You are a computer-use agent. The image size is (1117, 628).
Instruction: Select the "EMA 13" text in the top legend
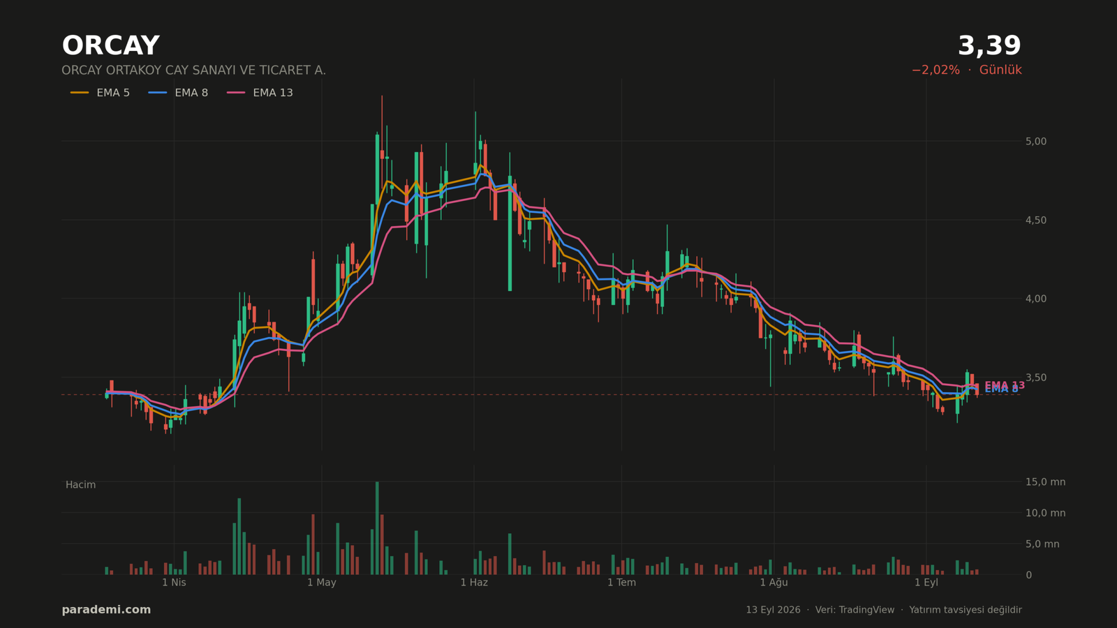coord(273,93)
